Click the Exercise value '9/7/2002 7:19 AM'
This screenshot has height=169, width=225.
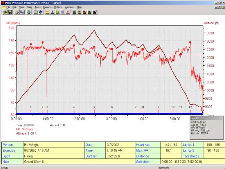[54, 150]
